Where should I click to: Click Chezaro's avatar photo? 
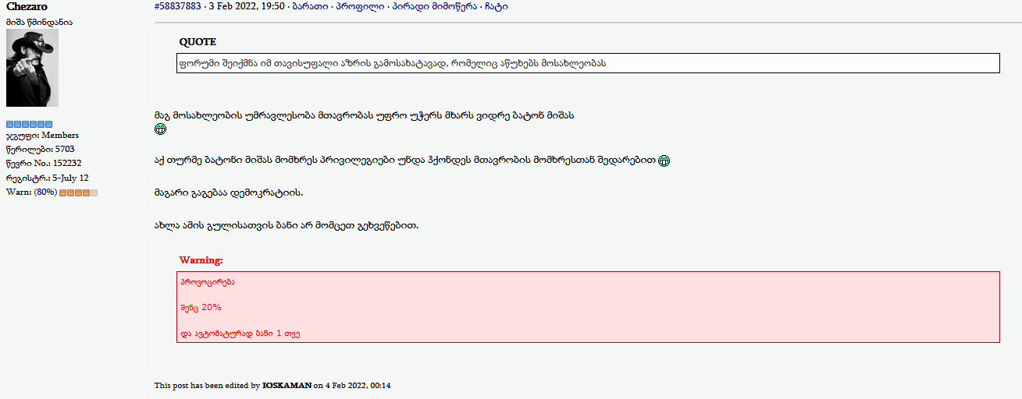pos(32,68)
